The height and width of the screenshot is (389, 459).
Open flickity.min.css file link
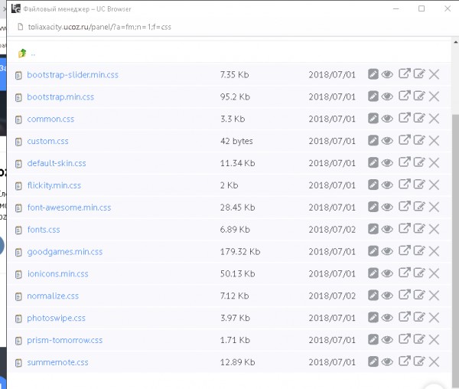[54, 185]
